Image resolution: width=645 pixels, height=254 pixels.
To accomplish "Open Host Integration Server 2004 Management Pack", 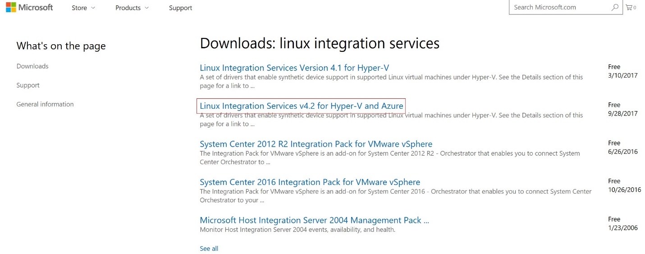I will pyautogui.click(x=314, y=221).
